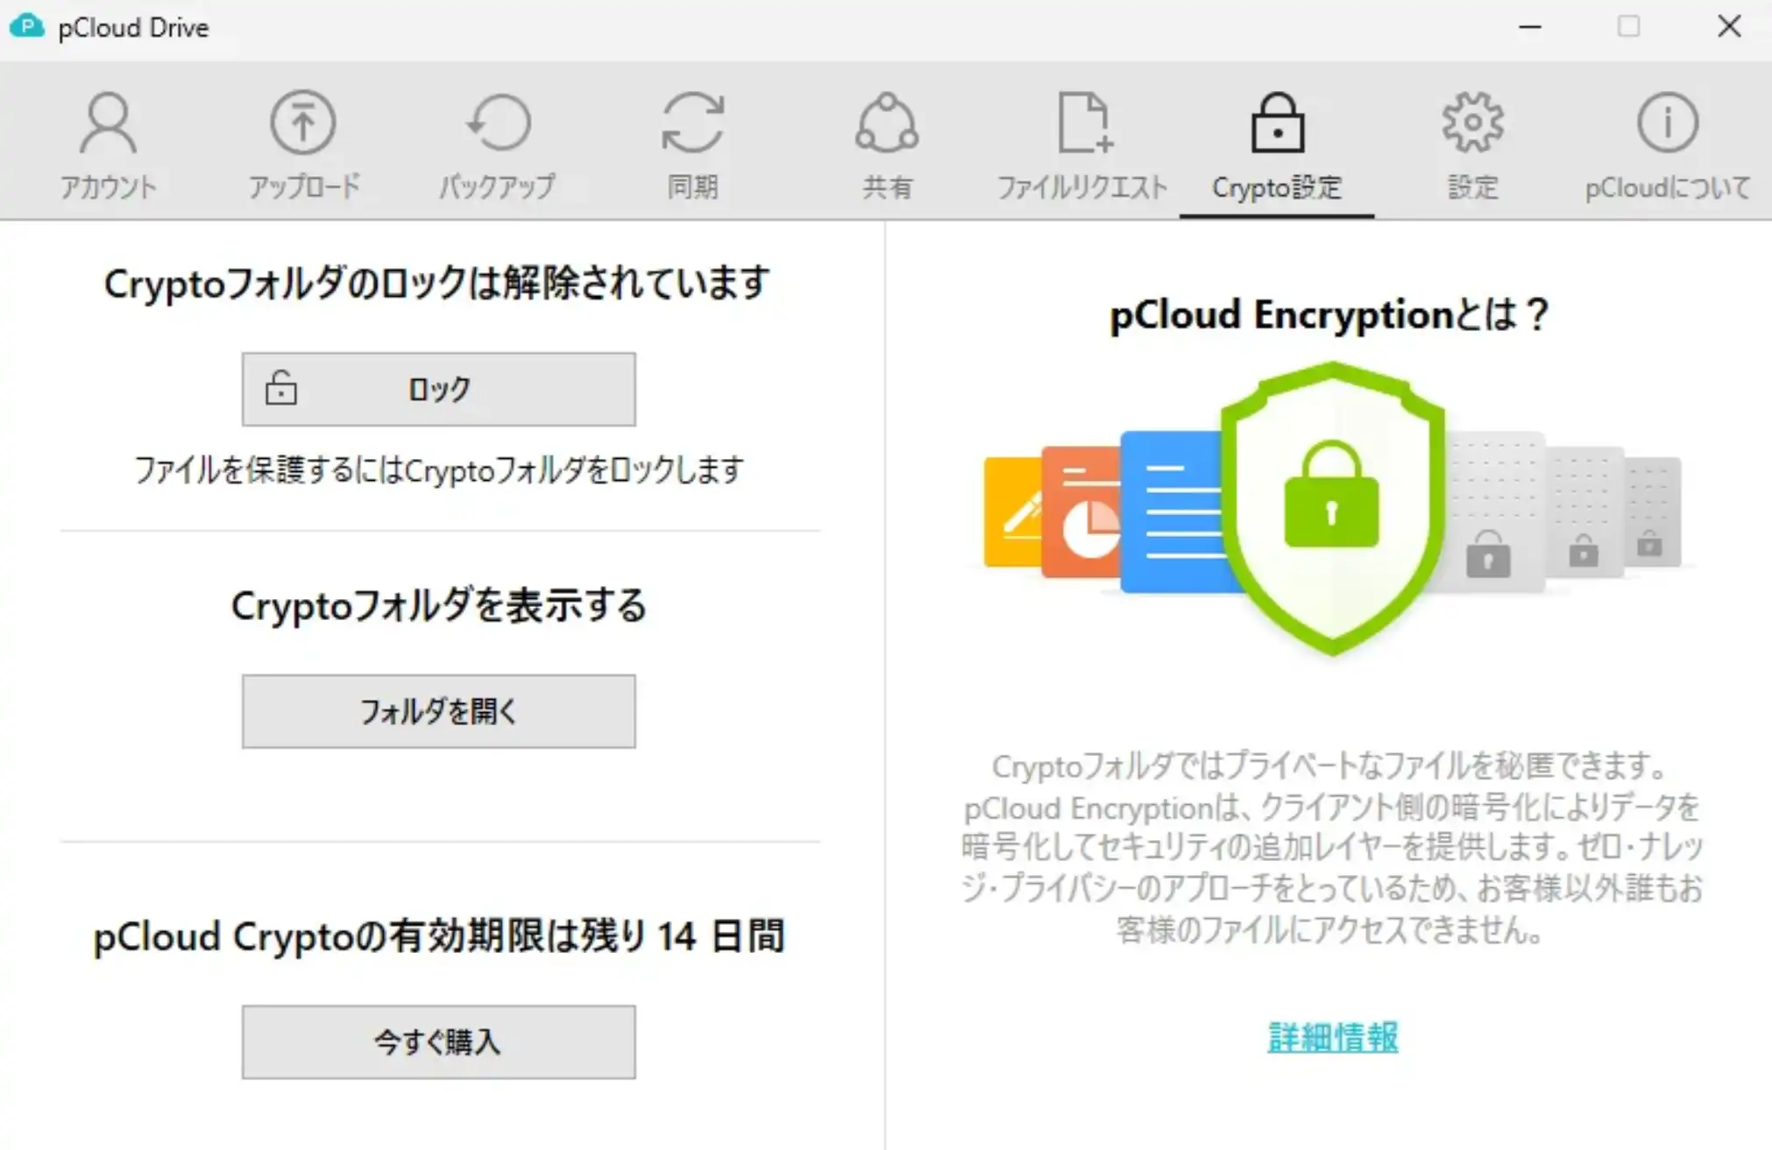Image resolution: width=1772 pixels, height=1150 pixels.
Task: Click the text pCloud Cryptoの有効期限は残り 14 日間
Action: [x=439, y=936]
